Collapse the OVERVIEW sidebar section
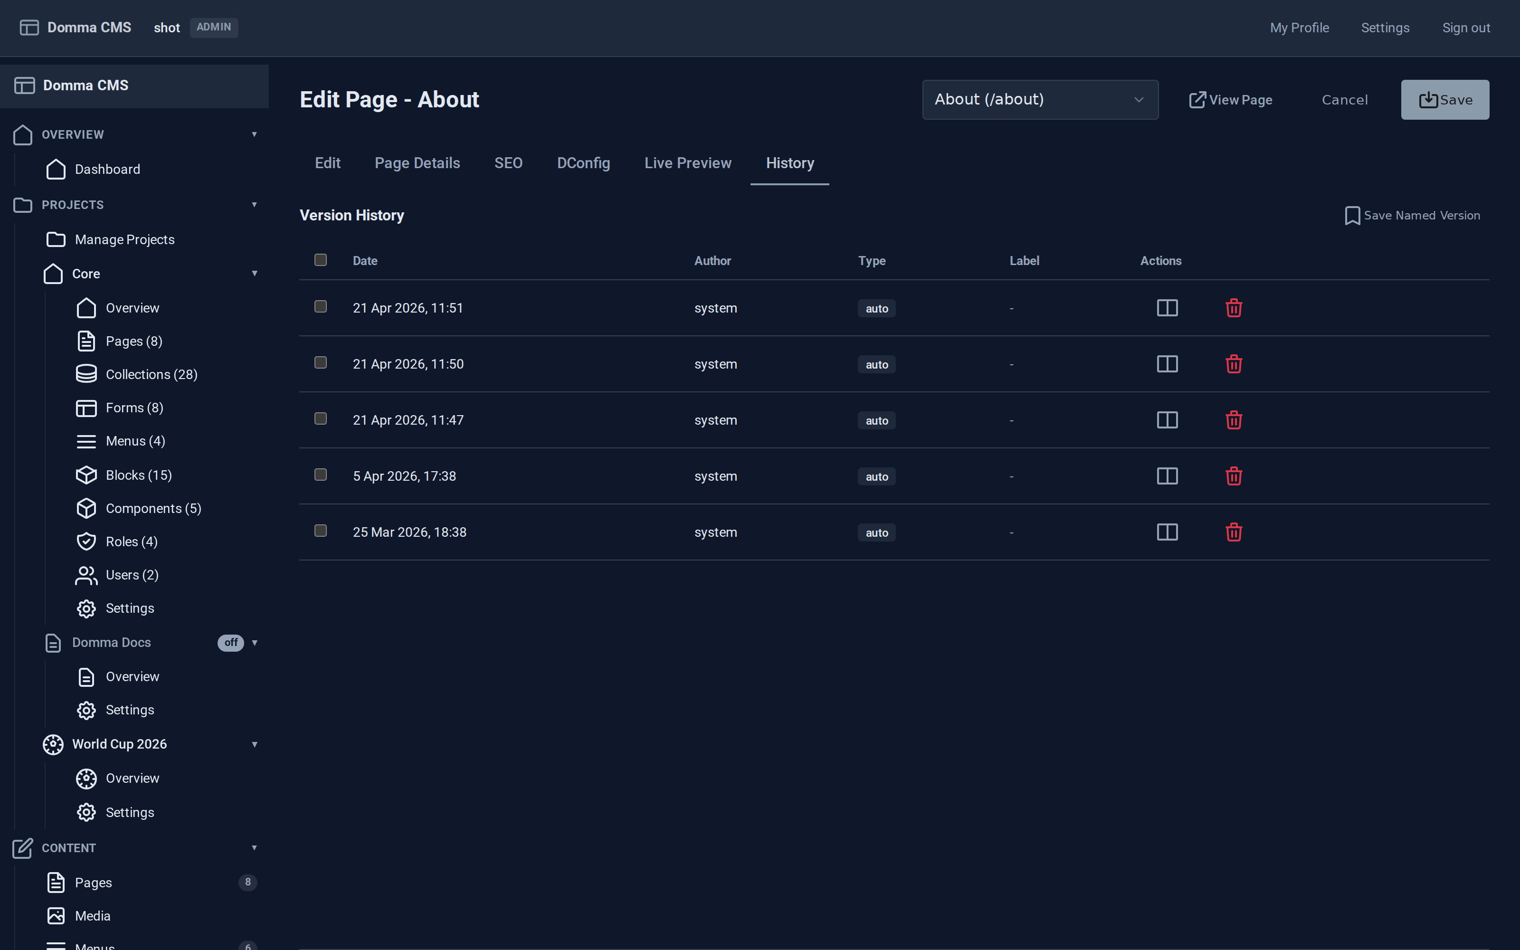The height and width of the screenshot is (950, 1520). [x=254, y=134]
